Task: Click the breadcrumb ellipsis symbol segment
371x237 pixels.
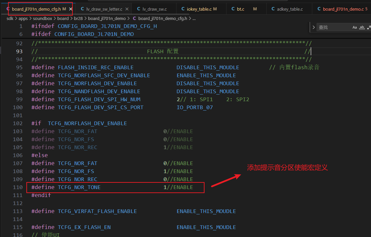Action: pos(194,18)
